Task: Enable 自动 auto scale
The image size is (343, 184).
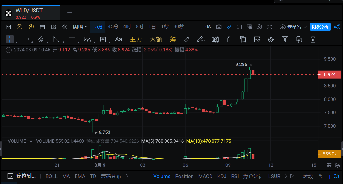Action: [334, 176]
